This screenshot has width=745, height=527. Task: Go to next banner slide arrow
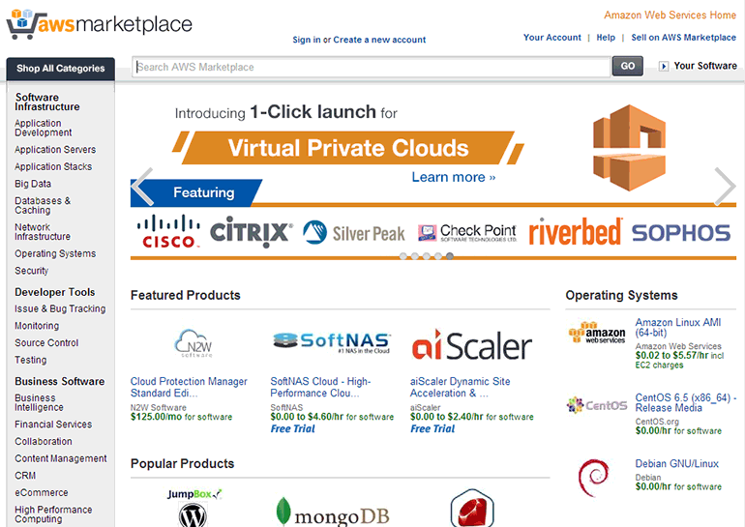click(725, 187)
